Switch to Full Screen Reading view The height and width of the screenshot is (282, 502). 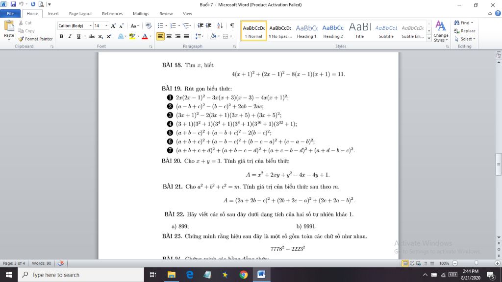[412, 263]
